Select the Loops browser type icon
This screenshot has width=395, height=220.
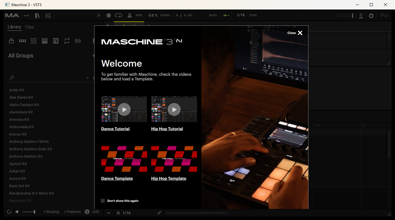click(x=67, y=41)
